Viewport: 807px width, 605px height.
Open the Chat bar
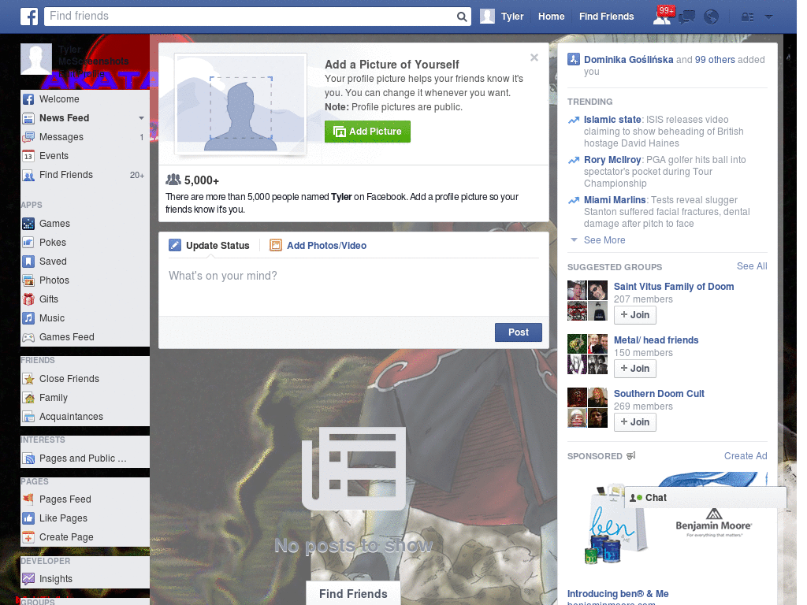point(705,498)
